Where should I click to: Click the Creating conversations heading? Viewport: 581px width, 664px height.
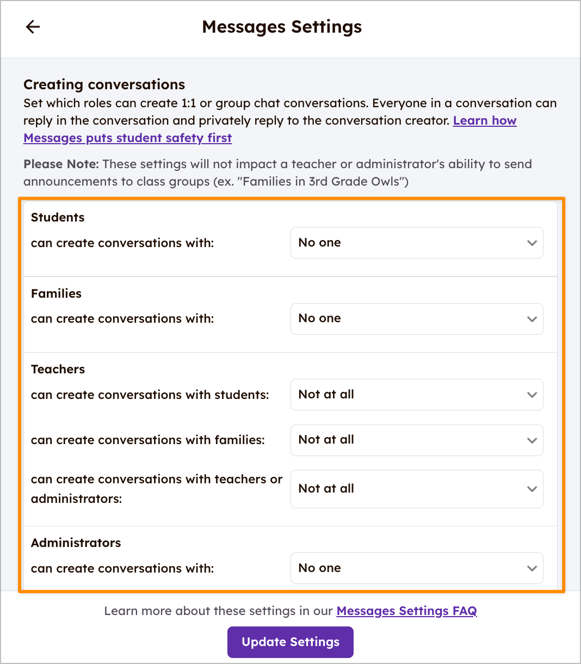pos(104,84)
